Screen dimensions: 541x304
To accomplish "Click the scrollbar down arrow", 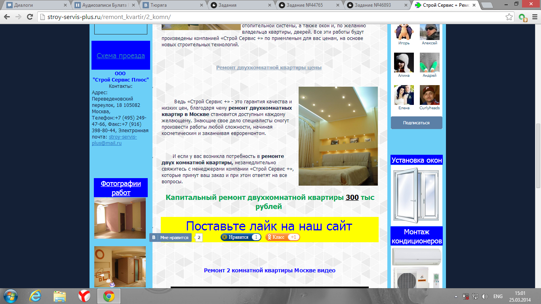I will pyautogui.click(x=538, y=286).
